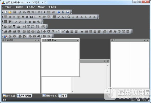Click the underlined number 3 icon
This screenshot has height=103, width=151.
pos(82,17)
